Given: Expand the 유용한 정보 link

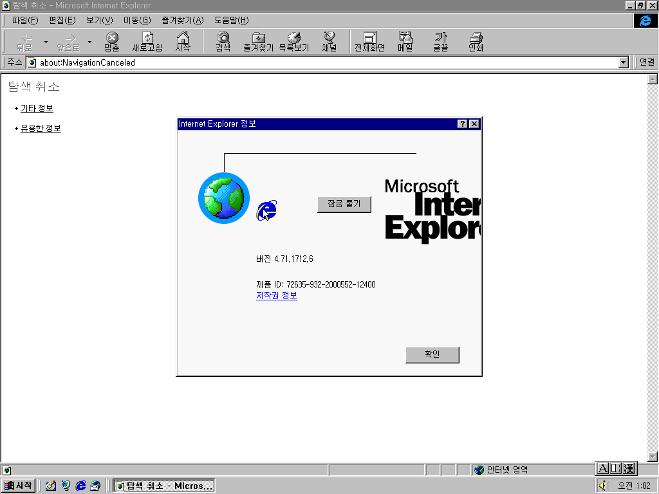Looking at the screenshot, I should 41,128.
